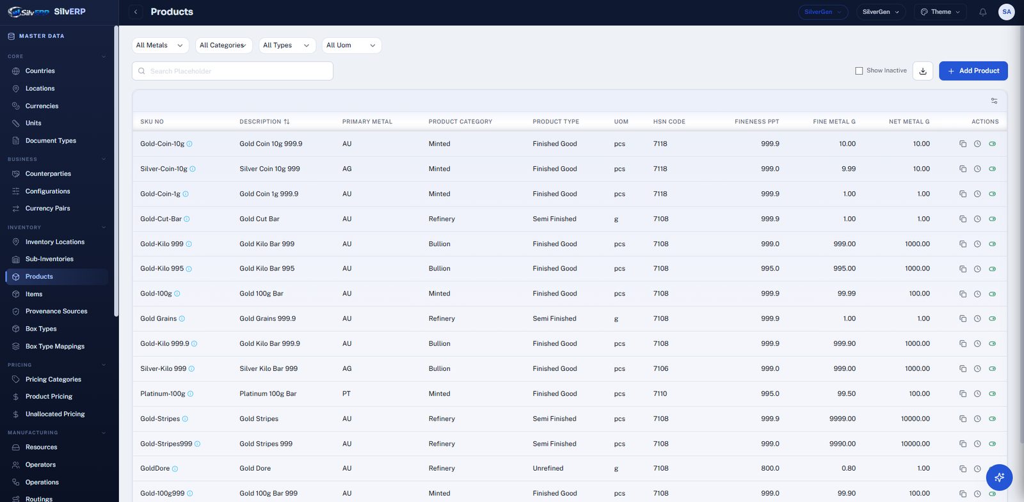This screenshot has height=502, width=1024.
Task: Collapse the INVENTORY sidebar section
Action: (x=104, y=228)
